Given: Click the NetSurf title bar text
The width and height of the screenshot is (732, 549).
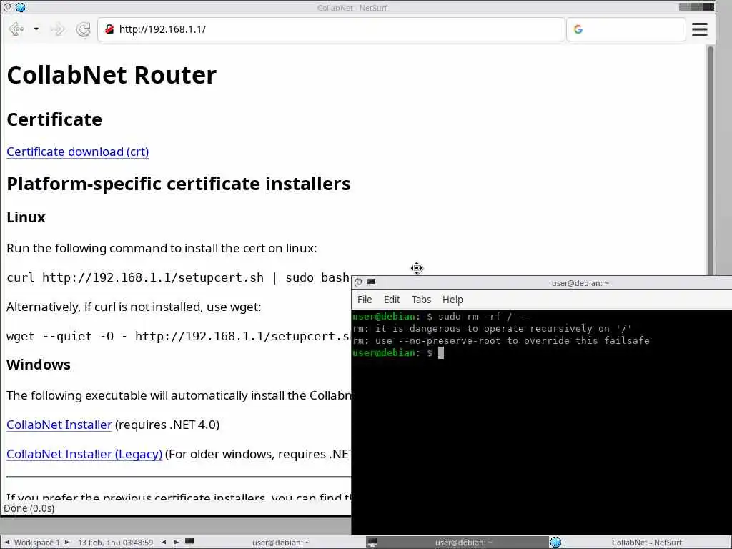Looking at the screenshot, I should (x=352, y=7).
